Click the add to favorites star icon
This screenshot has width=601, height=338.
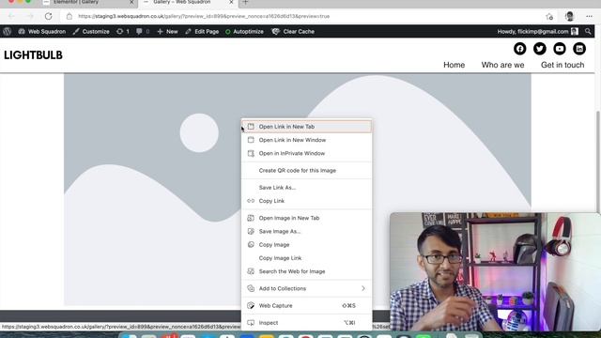[x=549, y=16]
